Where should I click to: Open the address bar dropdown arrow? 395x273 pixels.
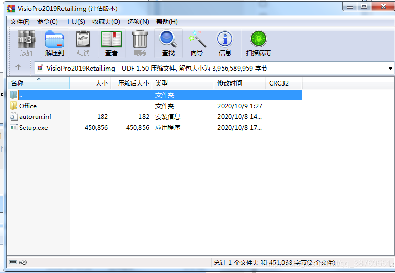pyautogui.click(x=390, y=69)
